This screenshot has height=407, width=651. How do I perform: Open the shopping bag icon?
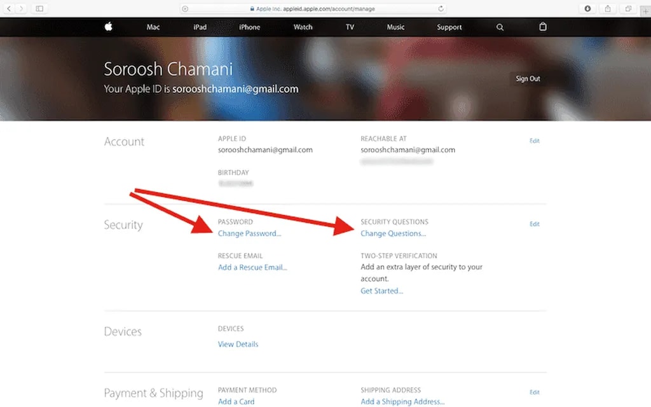[x=542, y=27]
